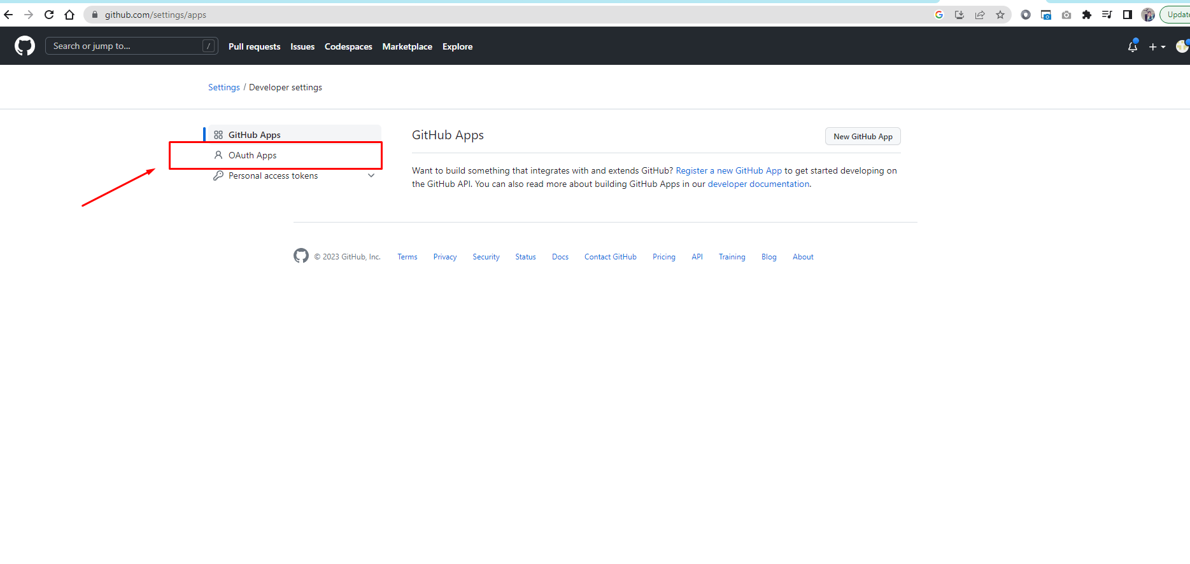Open Docs footer link
1190x564 pixels.
pyautogui.click(x=560, y=257)
